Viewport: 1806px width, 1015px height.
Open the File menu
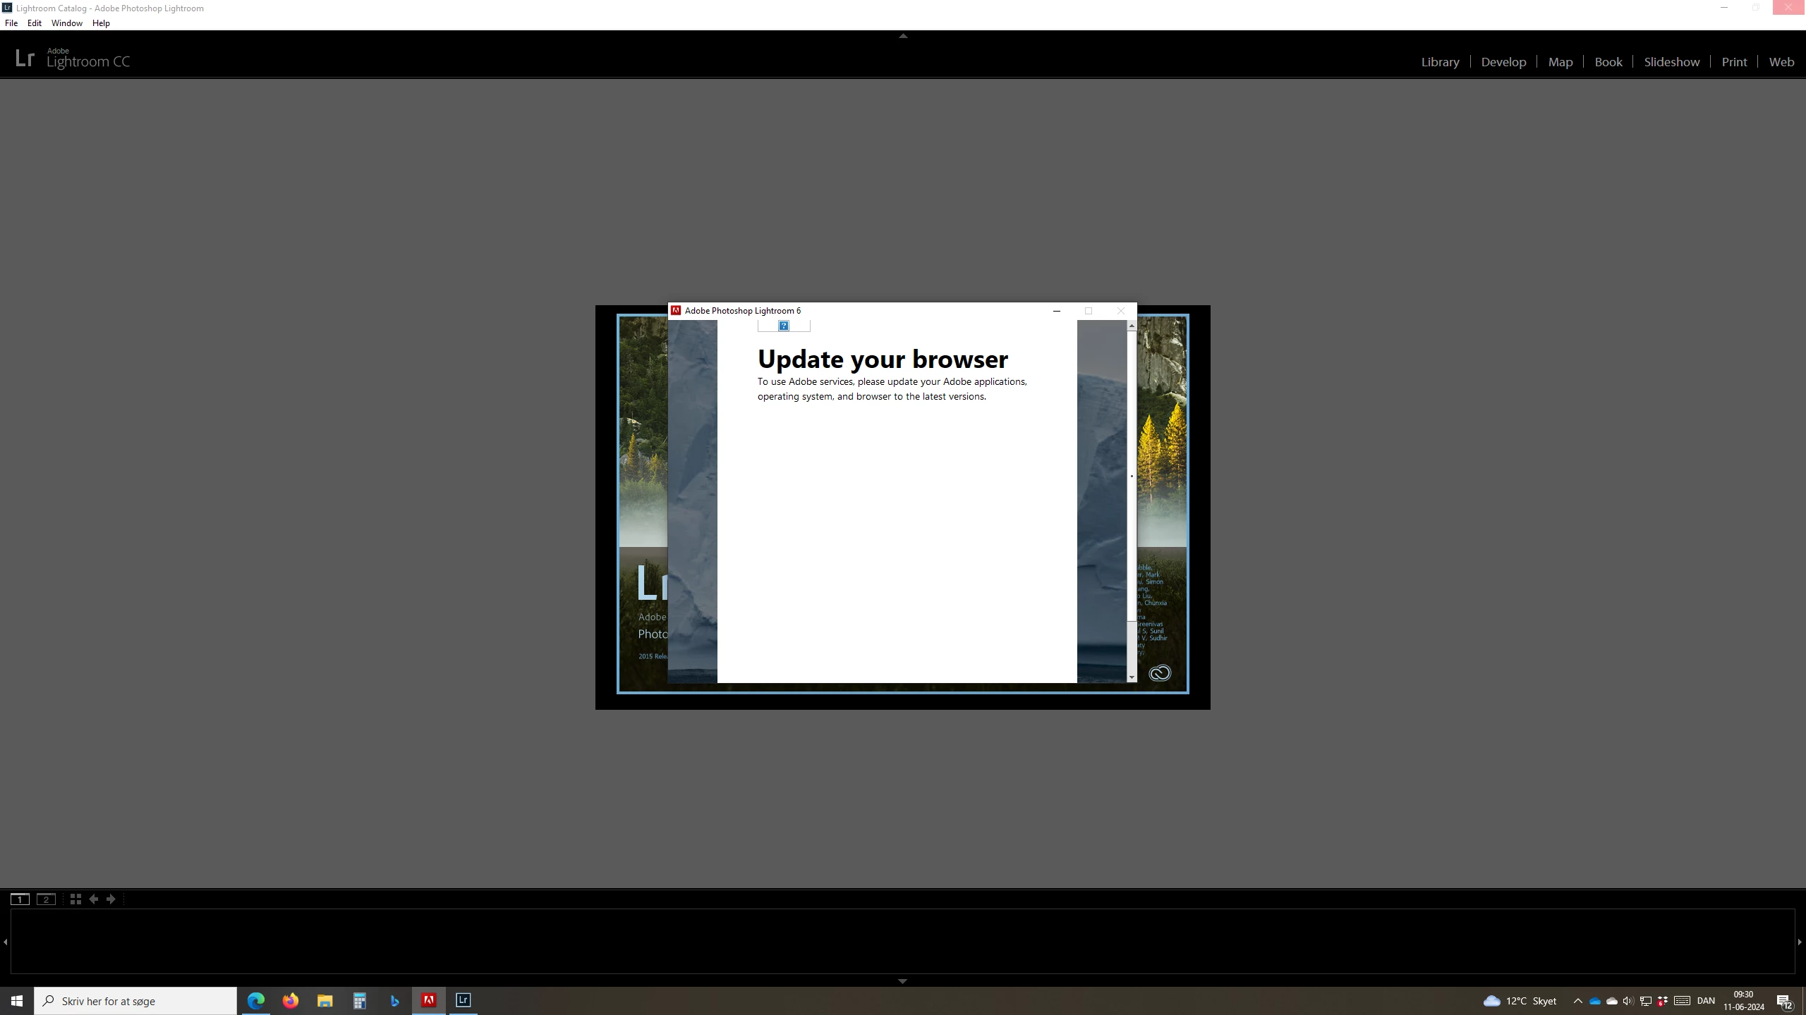(x=11, y=23)
